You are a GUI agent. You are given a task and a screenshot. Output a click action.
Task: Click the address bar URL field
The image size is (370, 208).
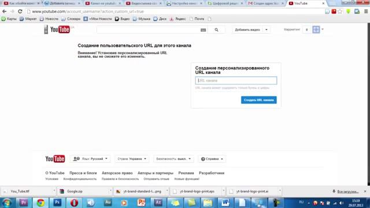[175, 12]
